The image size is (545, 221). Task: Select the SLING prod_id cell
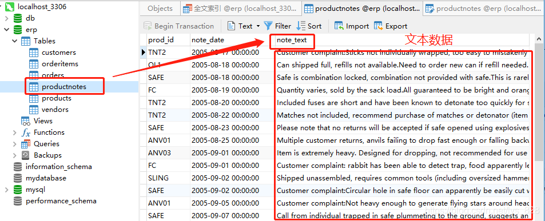coord(168,178)
